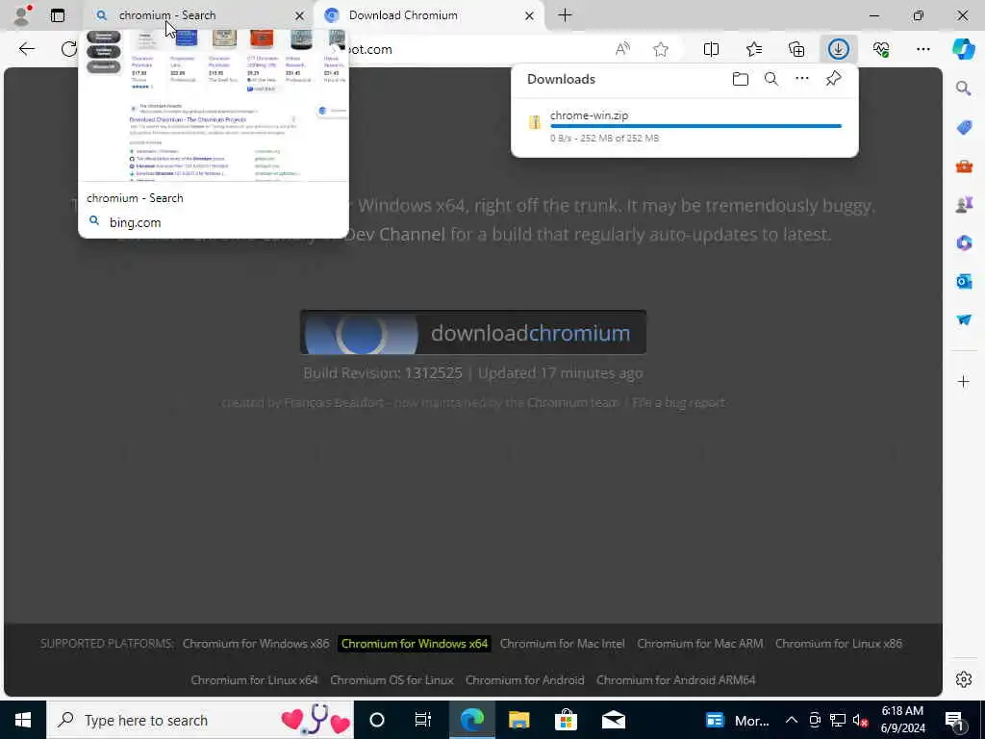Open sidebar Games icon
The height and width of the screenshot is (739, 985).
964,204
